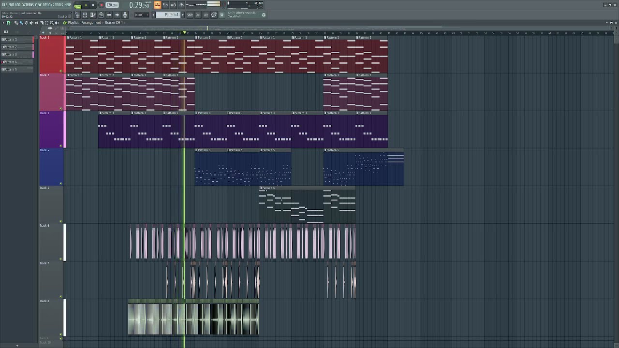Click the 'Bracke CH 1' breadcrumb label
Viewport: 619px width, 348px height.
pos(114,23)
